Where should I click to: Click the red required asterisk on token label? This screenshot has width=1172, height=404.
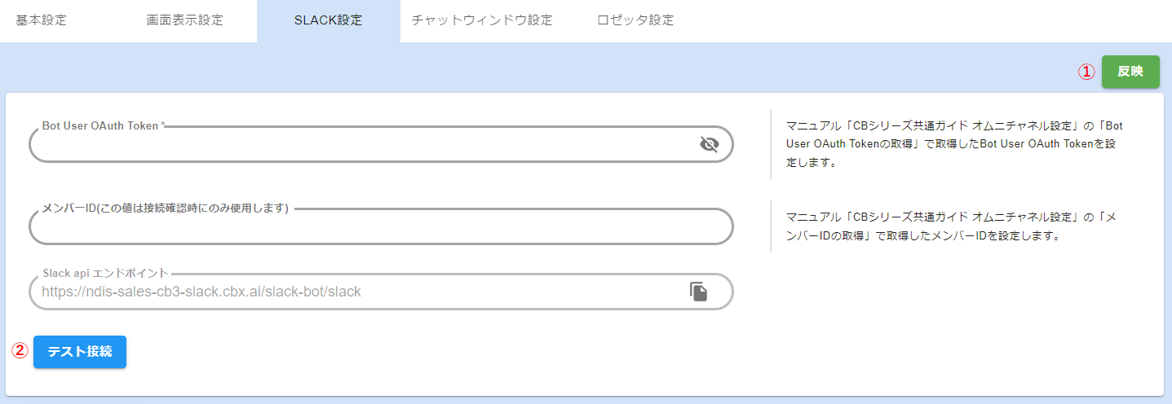pyautogui.click(x=162, y=125)
